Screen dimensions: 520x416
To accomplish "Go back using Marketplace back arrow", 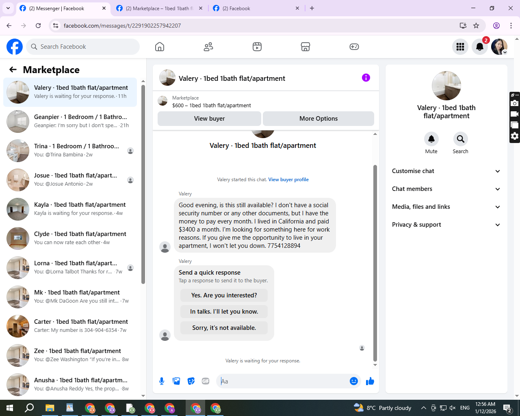I will (13, 69).
